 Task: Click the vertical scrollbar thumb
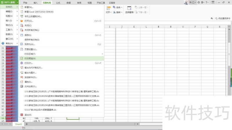click(x=229, y=54)
